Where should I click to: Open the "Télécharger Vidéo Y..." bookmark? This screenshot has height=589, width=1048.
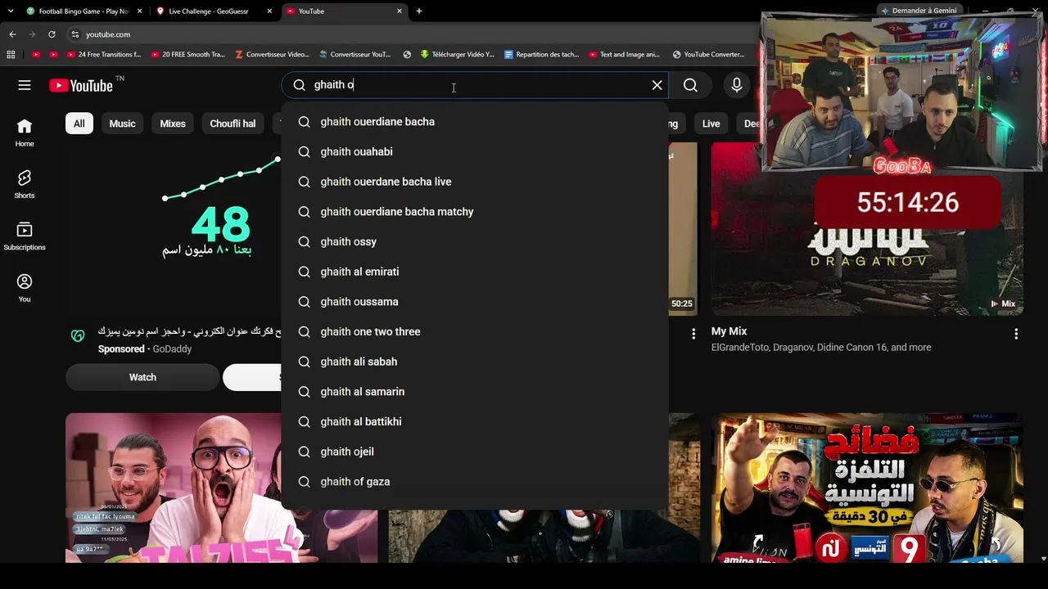tap(457, 55)
